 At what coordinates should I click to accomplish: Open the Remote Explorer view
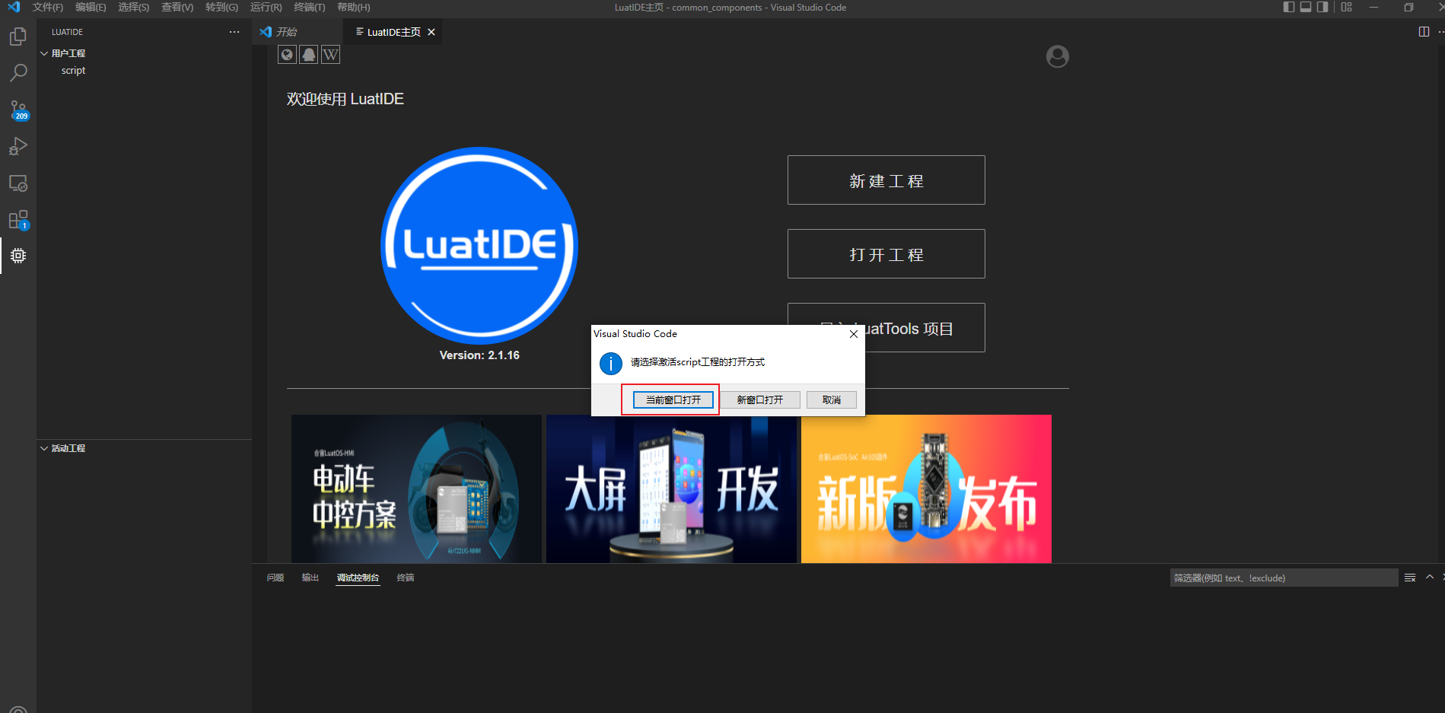point(18,183)
